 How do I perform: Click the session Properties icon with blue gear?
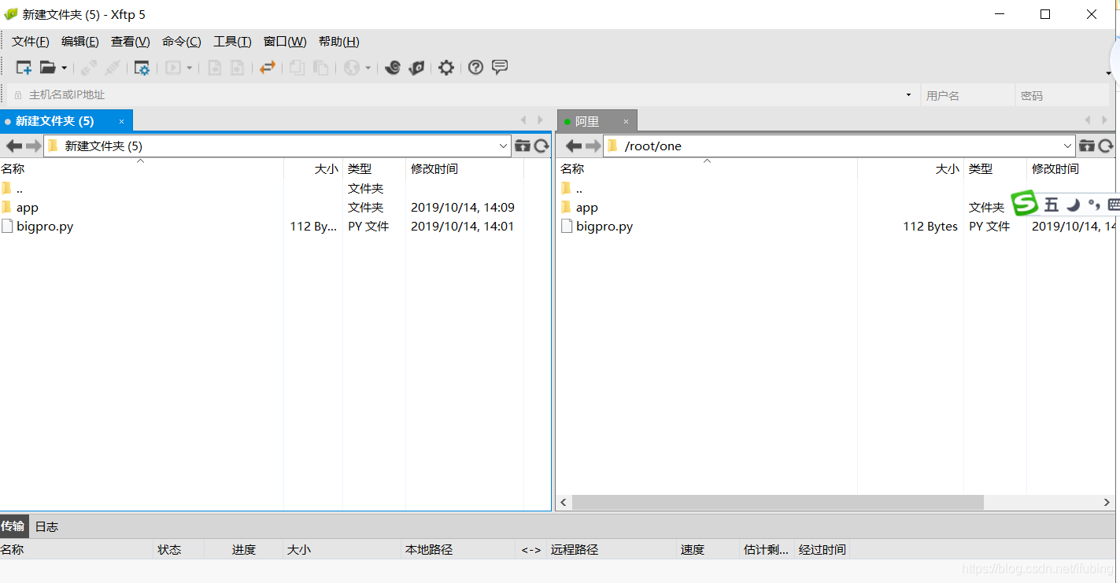pyautogui.click(x=142, y=68)
